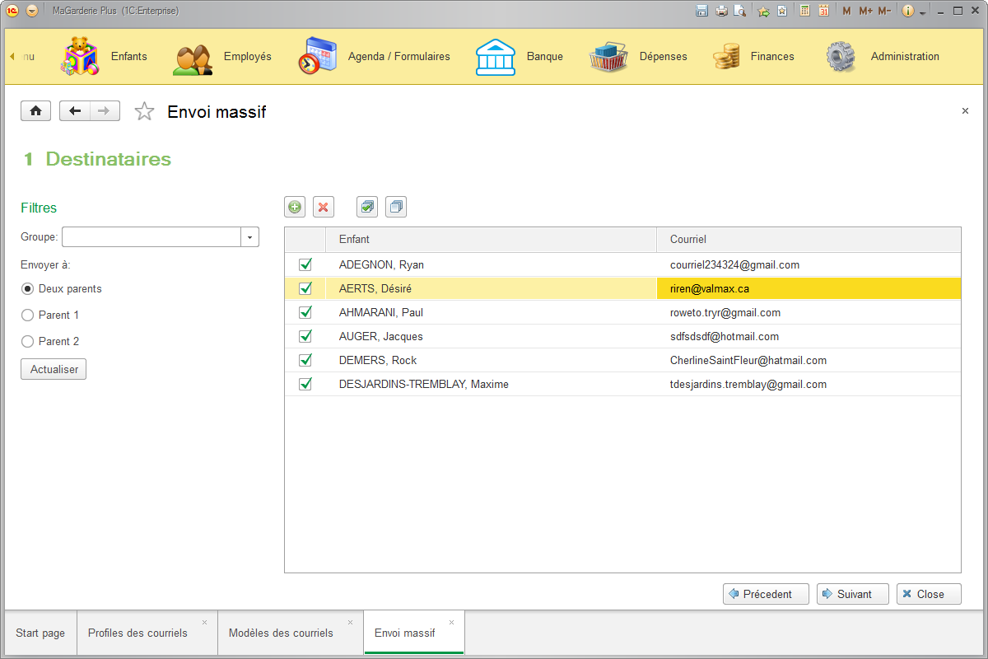Viewport: 988px width, 659px height.
Task: Open the Enfants section
Action: [x=105, y=57]
